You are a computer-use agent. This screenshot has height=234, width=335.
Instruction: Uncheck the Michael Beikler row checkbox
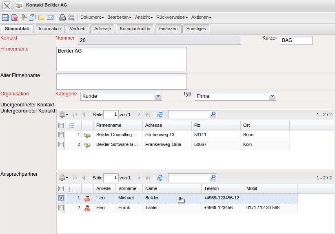[61, 198]
